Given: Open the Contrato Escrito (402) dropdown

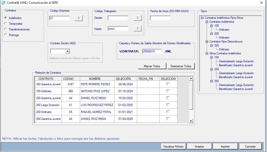Looking at the screenshot, I should coord(68,51).
